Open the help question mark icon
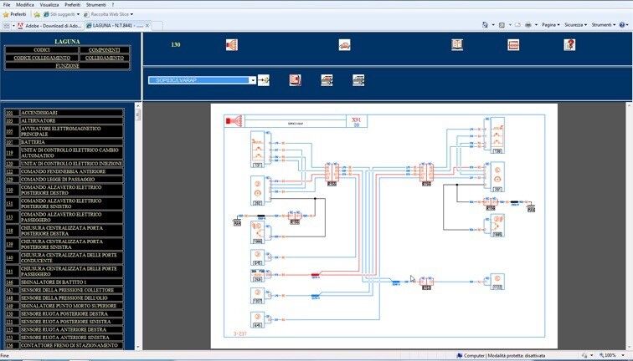Image resolution: width=633 pixels, height=361 pixels. coord(569,45)
